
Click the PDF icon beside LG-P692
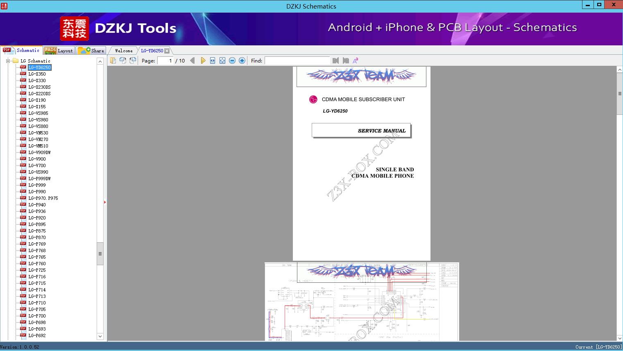[23, 335]
